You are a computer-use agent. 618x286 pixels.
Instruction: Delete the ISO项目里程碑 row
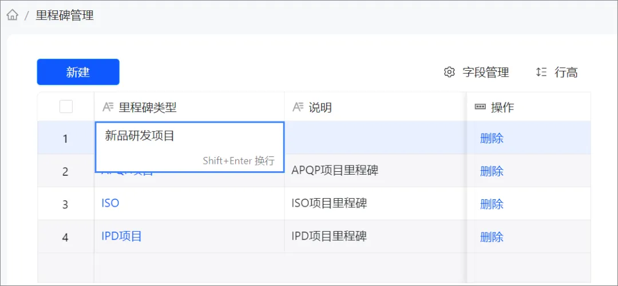[x=492, y=204]
